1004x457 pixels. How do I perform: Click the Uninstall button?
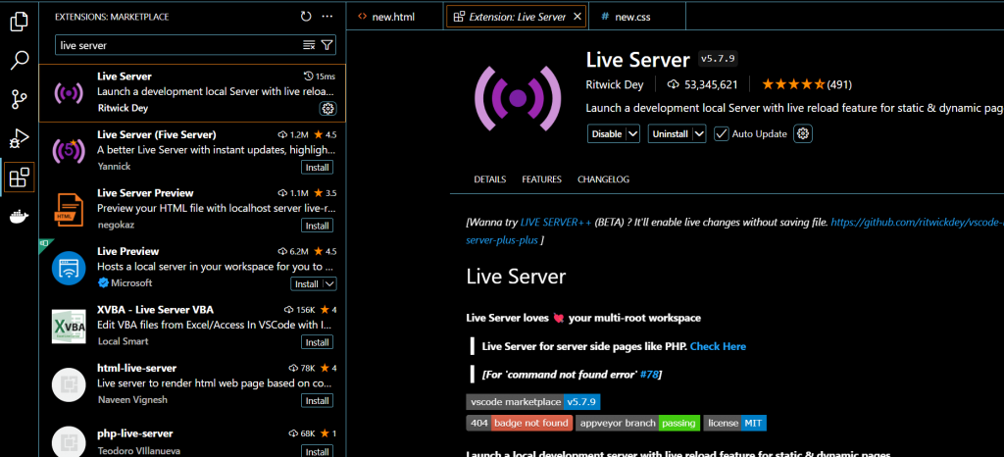(x=671, y=133)
